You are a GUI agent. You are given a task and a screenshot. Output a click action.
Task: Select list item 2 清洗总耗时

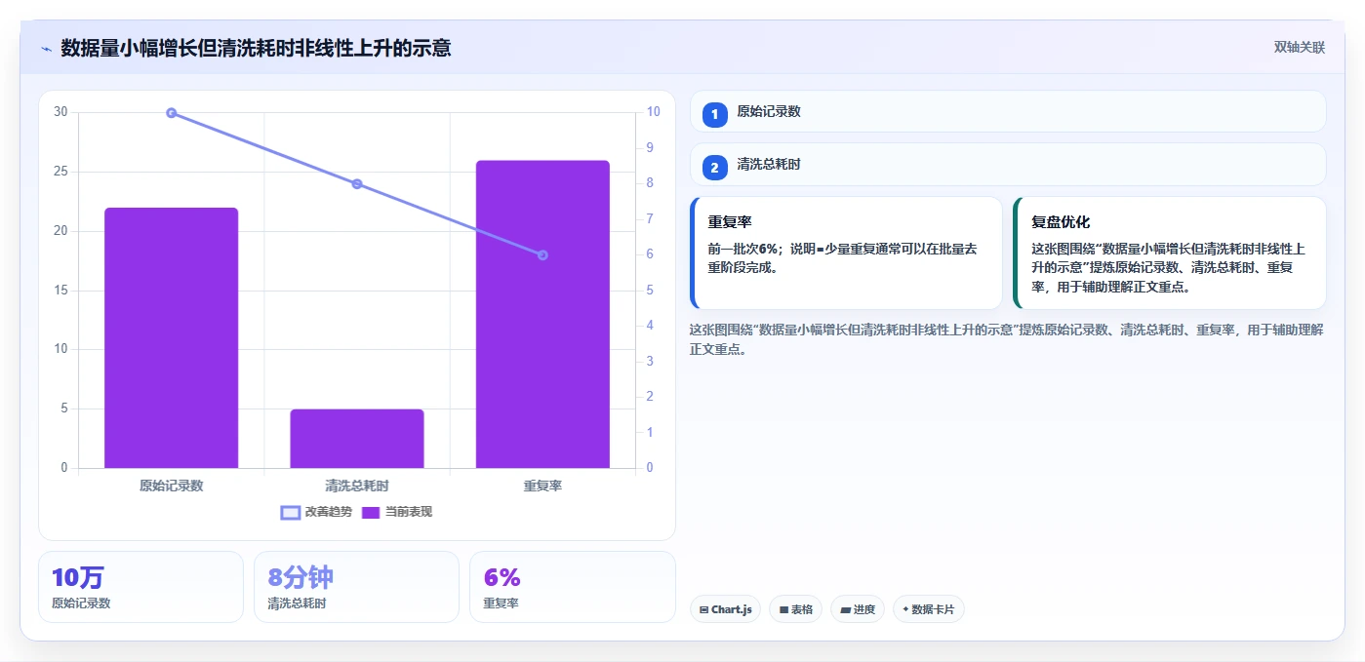click(x=1008, y=165)
